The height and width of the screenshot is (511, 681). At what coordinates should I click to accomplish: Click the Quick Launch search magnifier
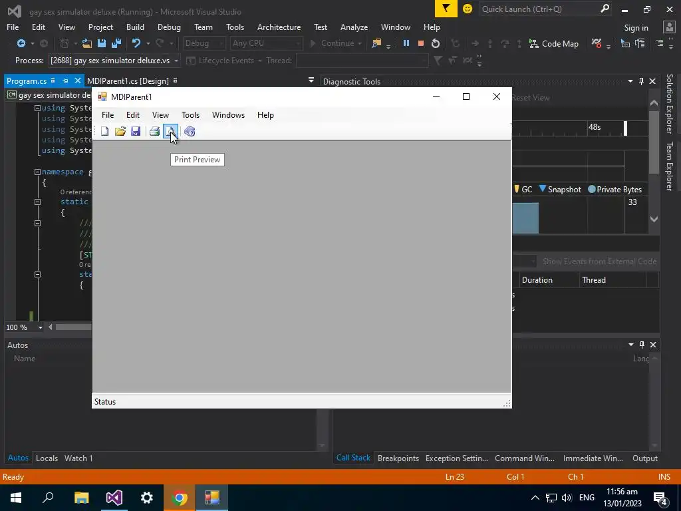pyautogui.click(x=605, y=9)
